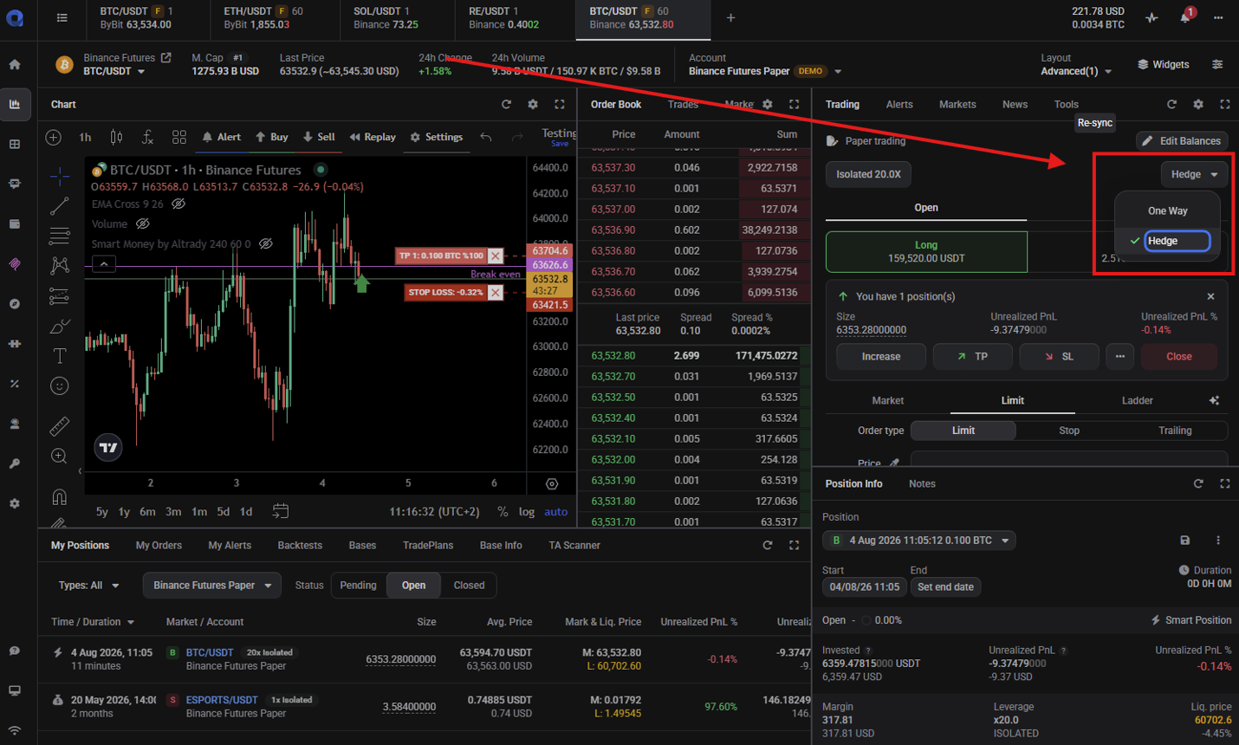Show Pending positions status filter

[x=358, y=586]
